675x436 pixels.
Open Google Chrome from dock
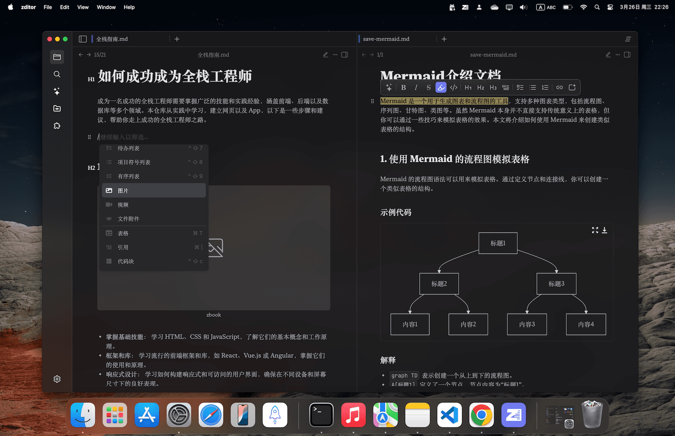tap(482, 415)
